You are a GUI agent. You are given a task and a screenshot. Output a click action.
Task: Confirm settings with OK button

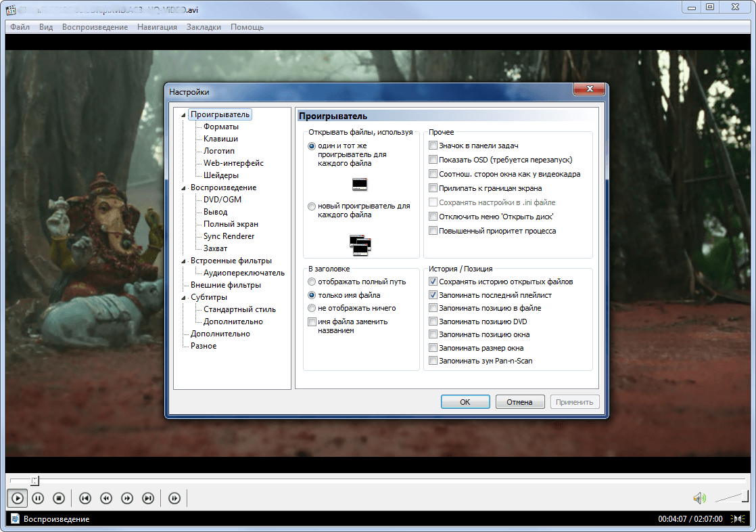465,402
